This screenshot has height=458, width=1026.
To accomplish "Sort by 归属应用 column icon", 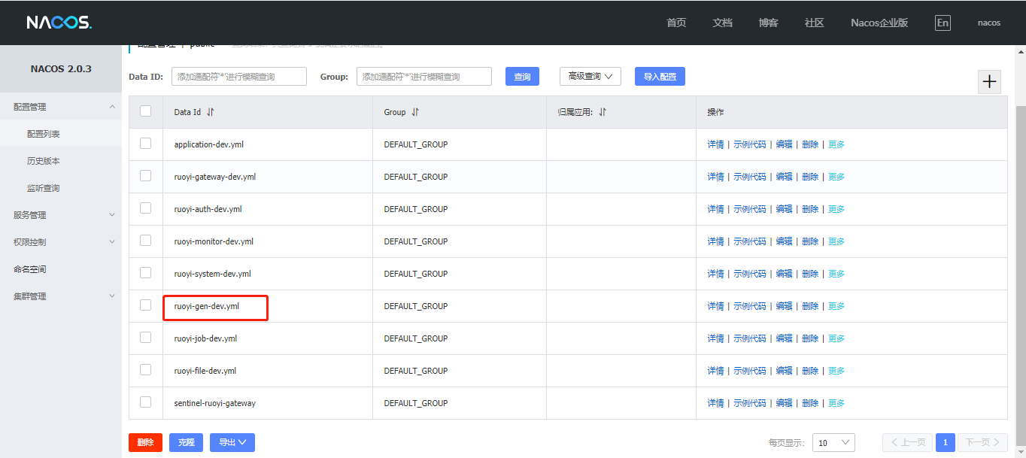I will [603, 112].
